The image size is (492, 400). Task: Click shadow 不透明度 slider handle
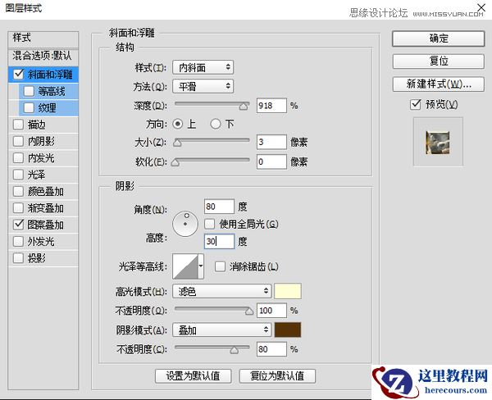[234, 350]
